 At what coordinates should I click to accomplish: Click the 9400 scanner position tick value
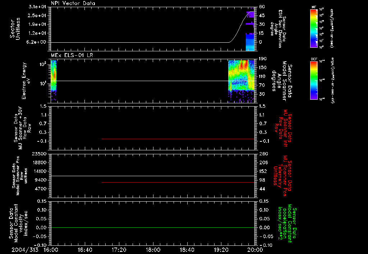(x=41, y=180)
